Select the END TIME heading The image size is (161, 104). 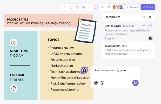coord(17,75)
